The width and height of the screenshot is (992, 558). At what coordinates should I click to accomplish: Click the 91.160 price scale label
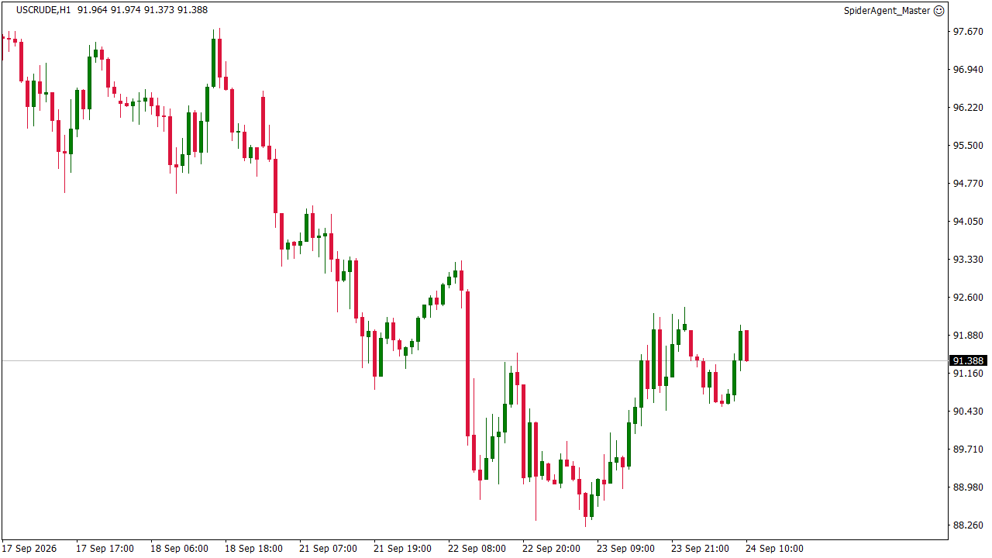968,373
